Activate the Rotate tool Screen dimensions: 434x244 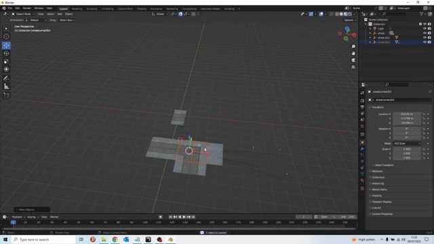(x=6, y=54)
